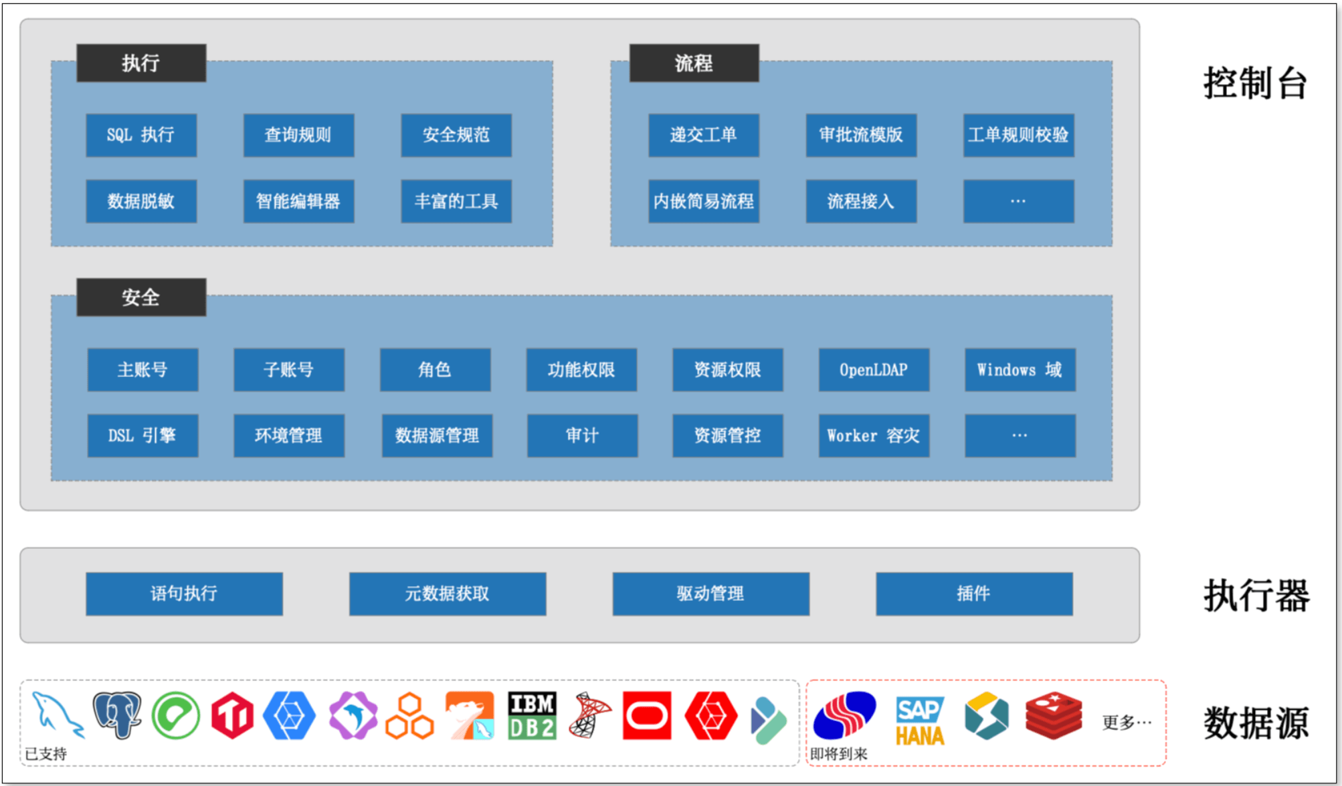The width and height of the screenshot is (1342, 786).
Task: Click the 更多… text in data sources
Action: pyautogui.click(x=1126, y=723)
